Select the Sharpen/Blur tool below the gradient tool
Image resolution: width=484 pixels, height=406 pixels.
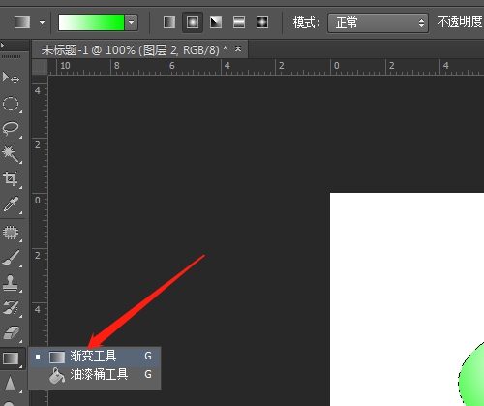point(11,384)
